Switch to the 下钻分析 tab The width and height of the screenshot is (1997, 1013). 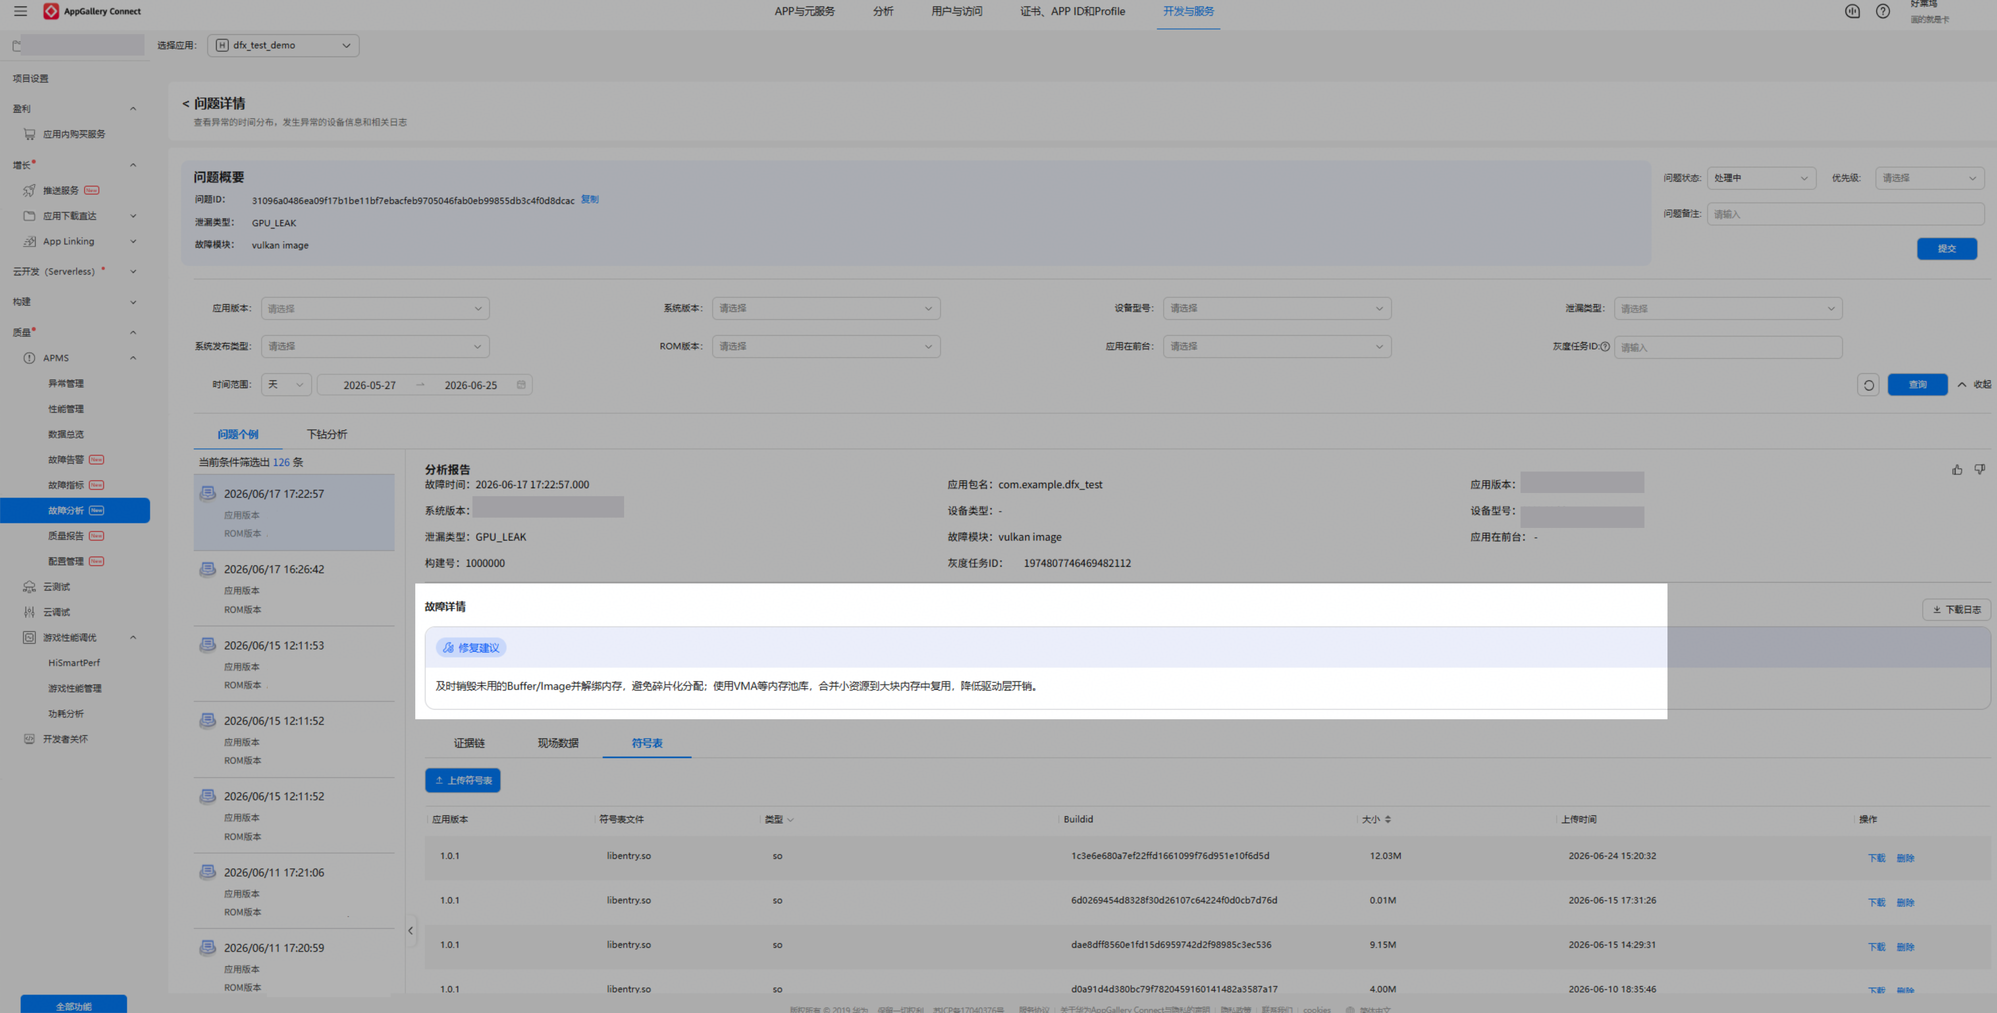pos(327,434)
